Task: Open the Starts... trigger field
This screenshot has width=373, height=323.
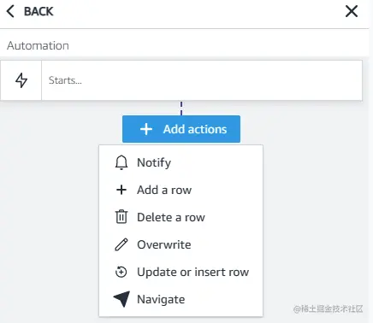Action: 202,80
